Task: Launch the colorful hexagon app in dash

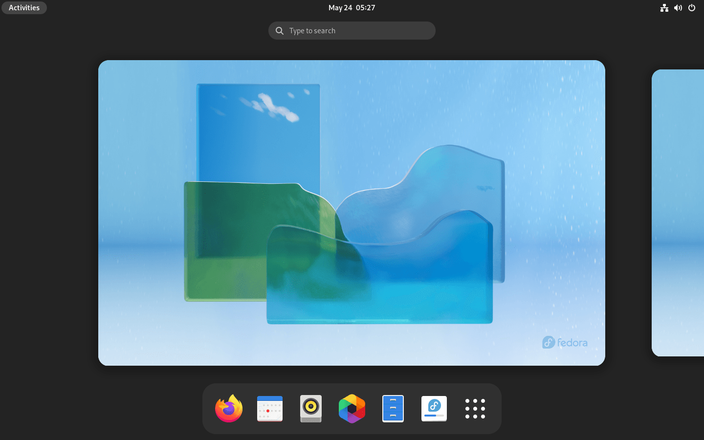Action: coord(352,409)
